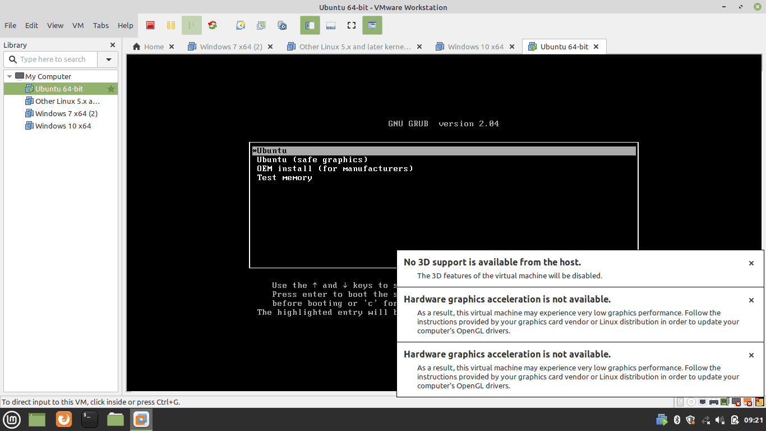Screen dimensions: 766x431
Task: Open the search filter dropdown arrow
Action: pos(108,59)
